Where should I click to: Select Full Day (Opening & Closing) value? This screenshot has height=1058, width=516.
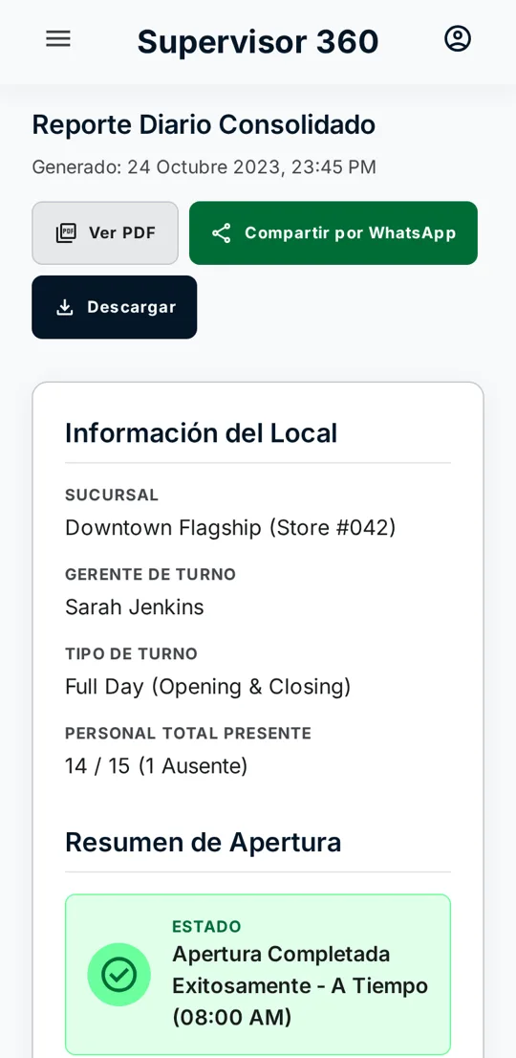(208, 687)
